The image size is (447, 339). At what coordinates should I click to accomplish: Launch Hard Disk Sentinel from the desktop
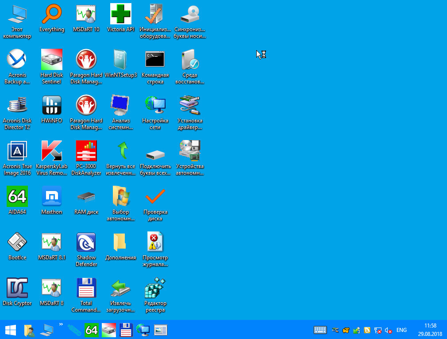click(52, 60)
